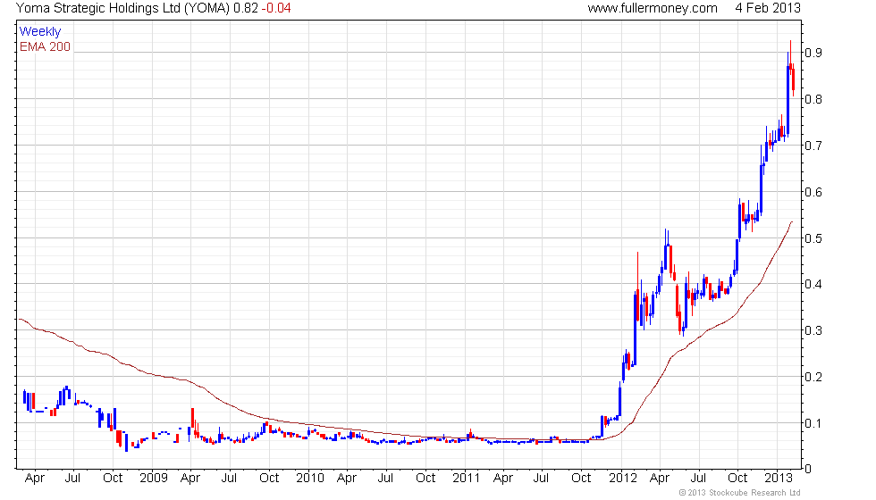This screenshot has height=500, width=876.
Task: Click the 0.9 y-axis label
Action: pyautogui.click(x=813, y=53)
